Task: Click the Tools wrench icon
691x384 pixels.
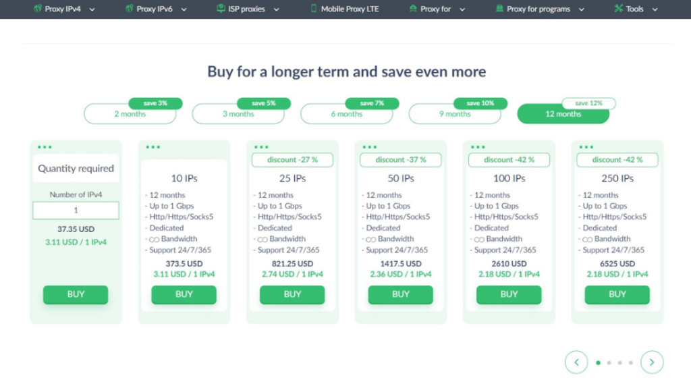Action: pos(619,9)
